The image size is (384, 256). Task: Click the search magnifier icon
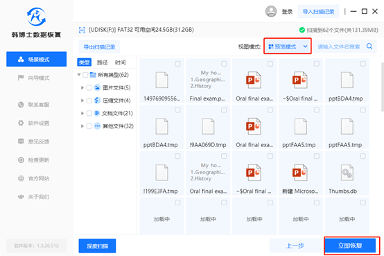[369, 46]
